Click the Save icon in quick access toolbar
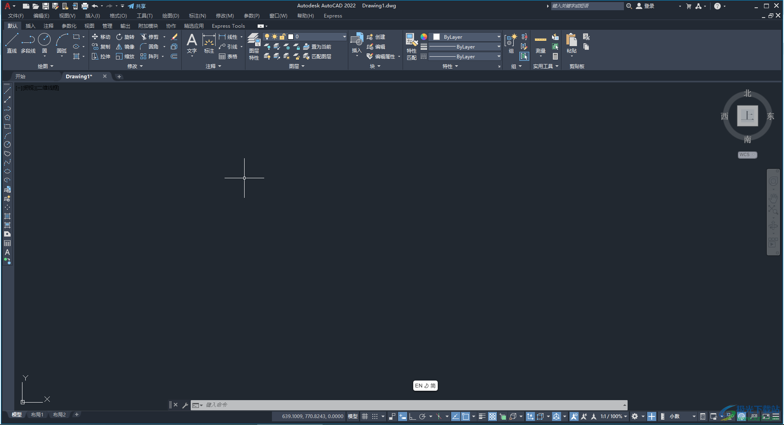 (45, 6)
